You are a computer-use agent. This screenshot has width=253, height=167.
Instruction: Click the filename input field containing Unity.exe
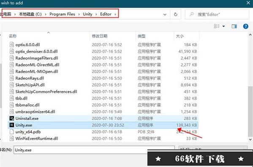click(x=94, y=150)
